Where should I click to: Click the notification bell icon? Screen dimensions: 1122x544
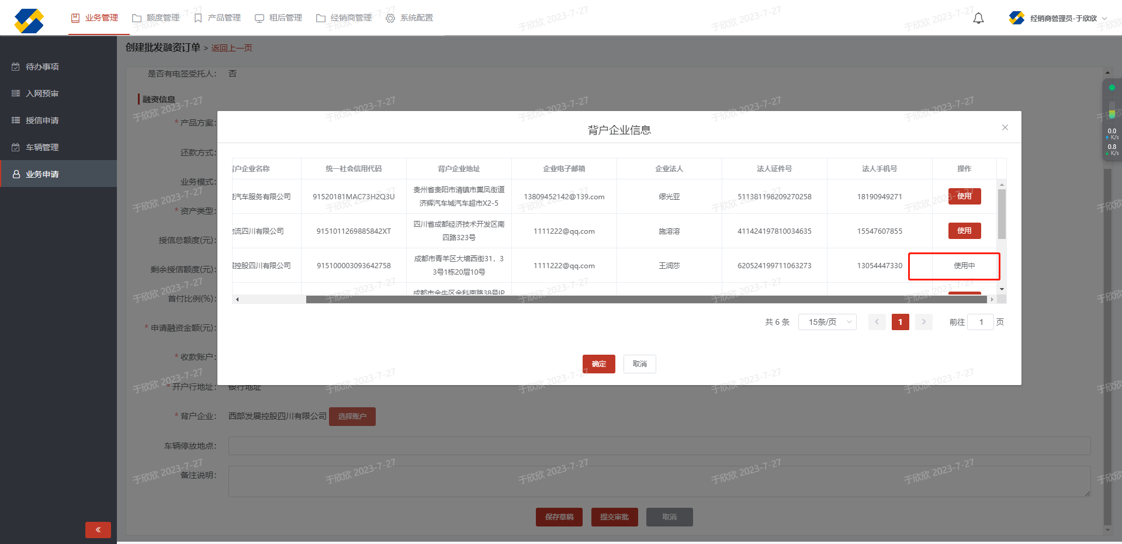pos(978,19)
